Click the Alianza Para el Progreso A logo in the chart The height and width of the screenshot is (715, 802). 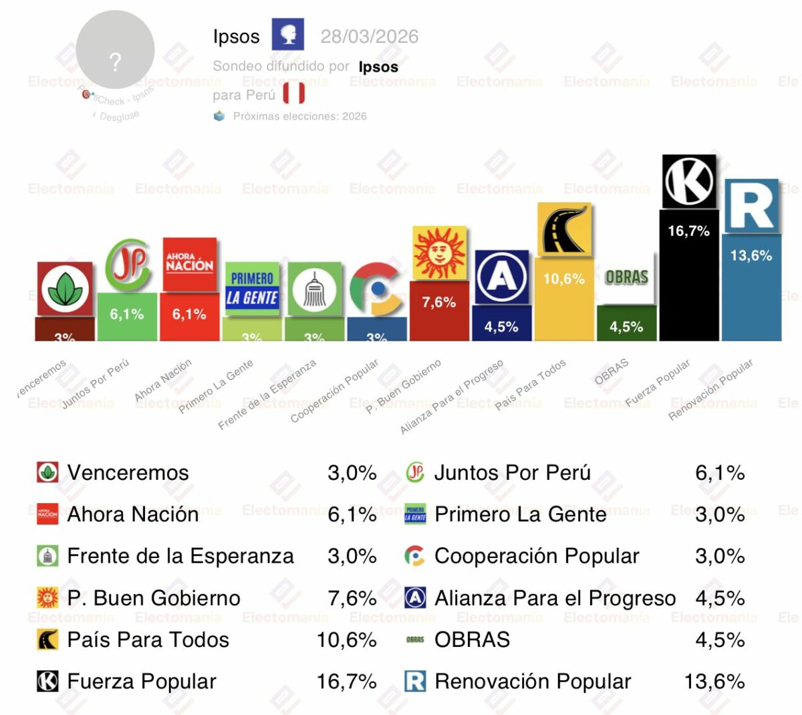502,277
